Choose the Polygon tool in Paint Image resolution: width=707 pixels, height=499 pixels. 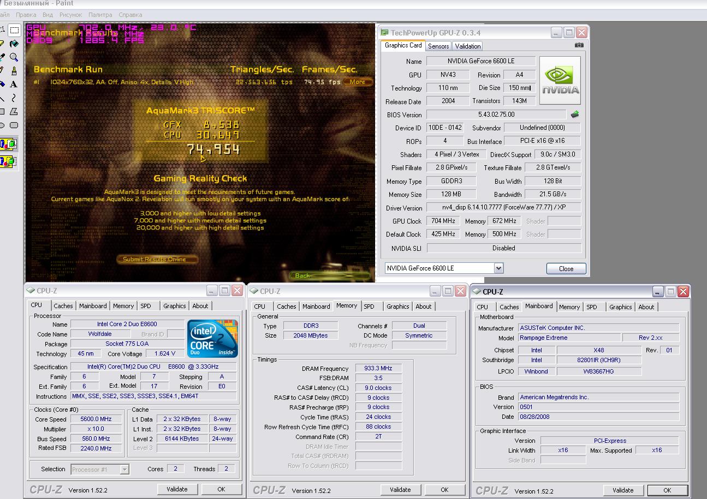tap(14, 111)
